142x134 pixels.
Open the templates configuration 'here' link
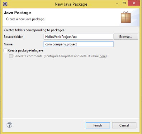click(103, 56)
